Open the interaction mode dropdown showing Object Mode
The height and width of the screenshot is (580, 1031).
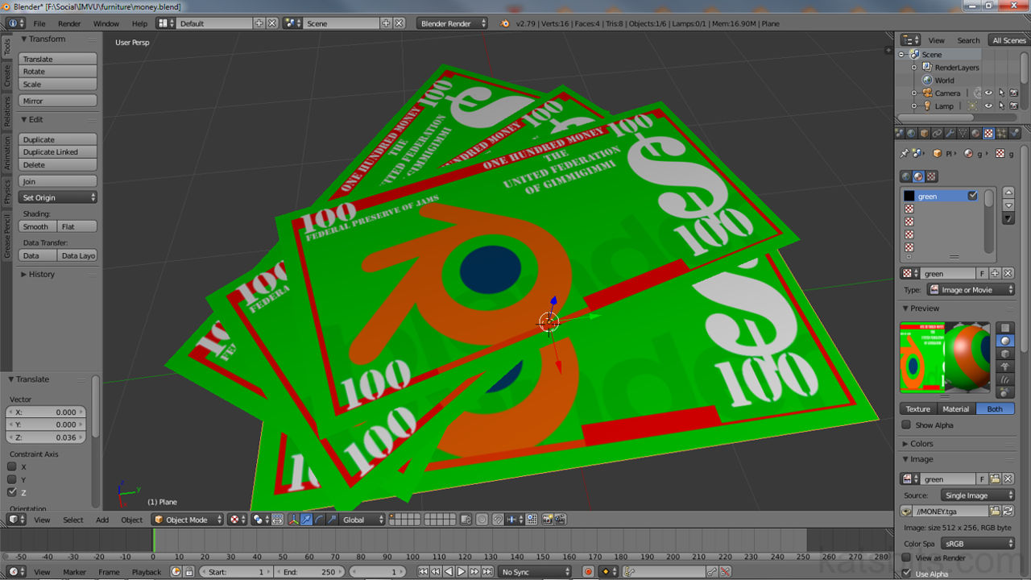pos(187,520)
